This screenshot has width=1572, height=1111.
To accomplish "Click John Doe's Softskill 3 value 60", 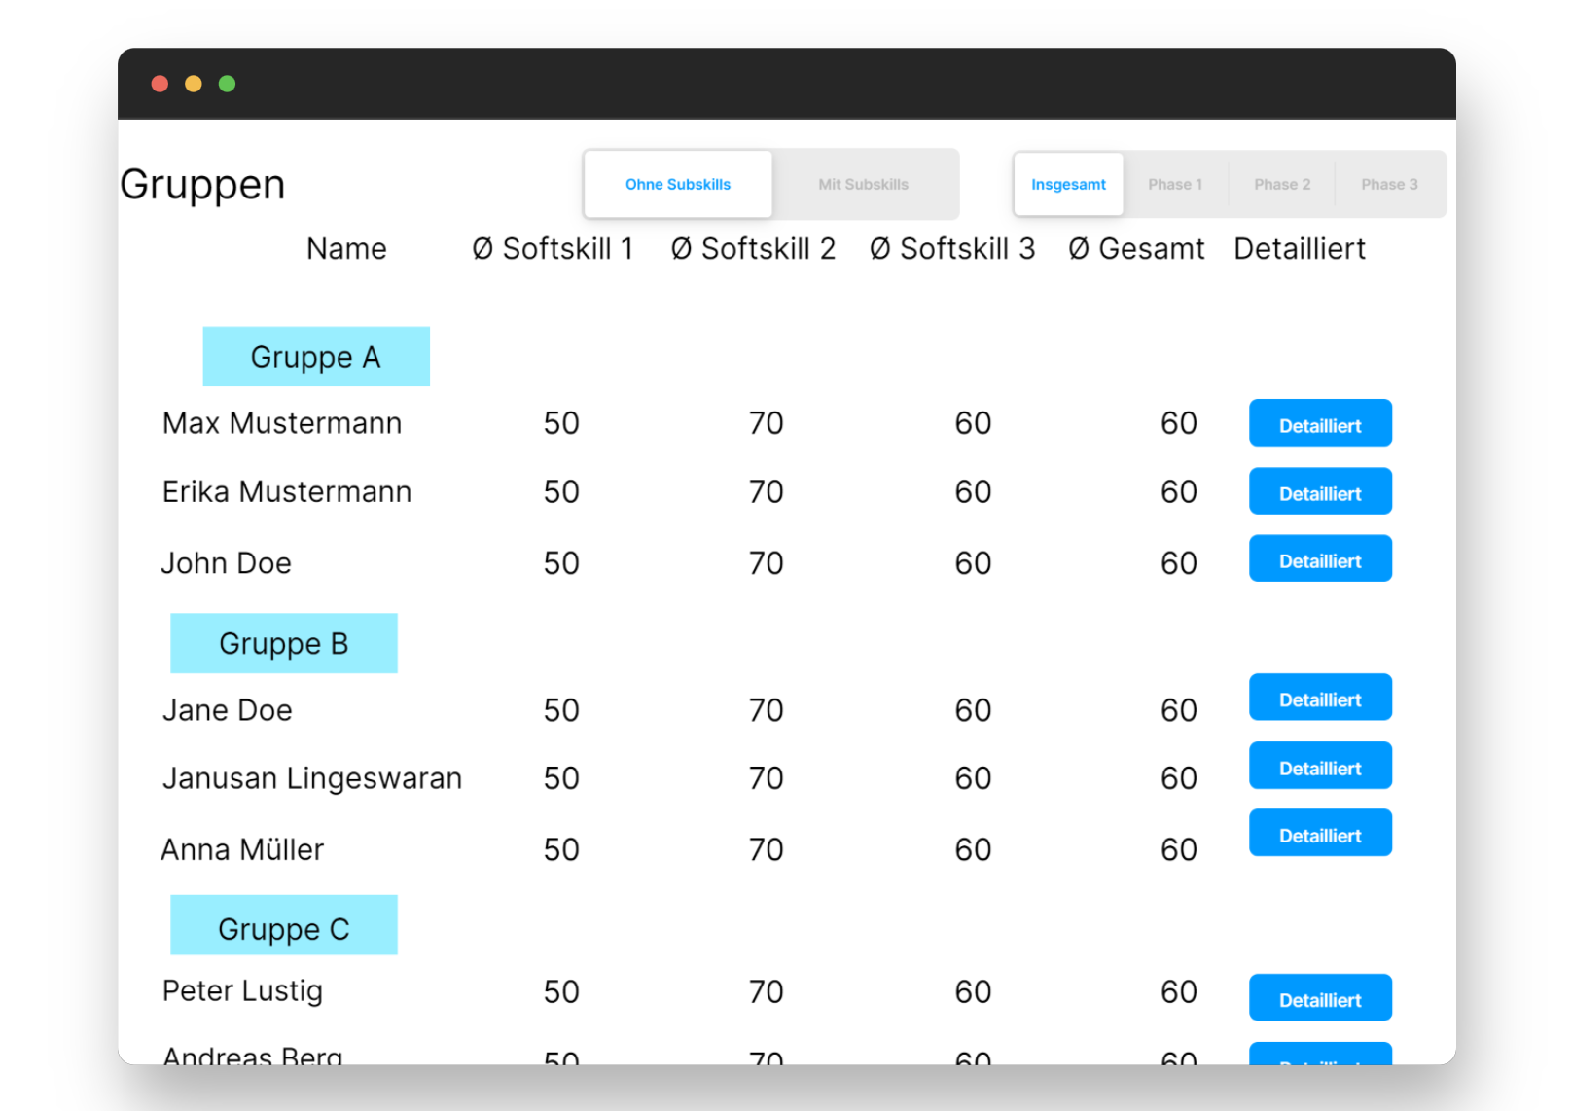I will click(x=973, y=563).
